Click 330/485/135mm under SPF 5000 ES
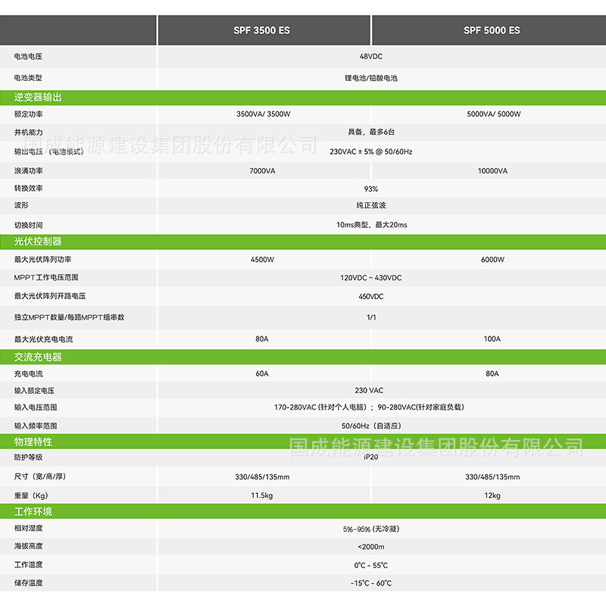This screenshot has height=606, width=606. [x=492, y=477]
